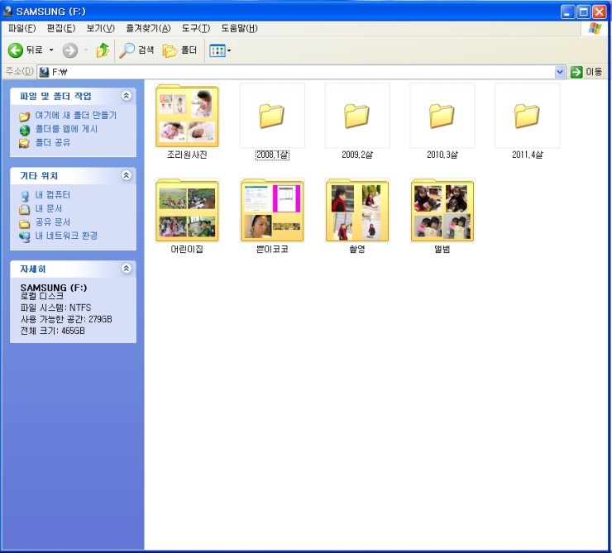Viewport: 612px width, 553px height.
Task: Open Back button history dropdown arrow
Action: (51, 50)
